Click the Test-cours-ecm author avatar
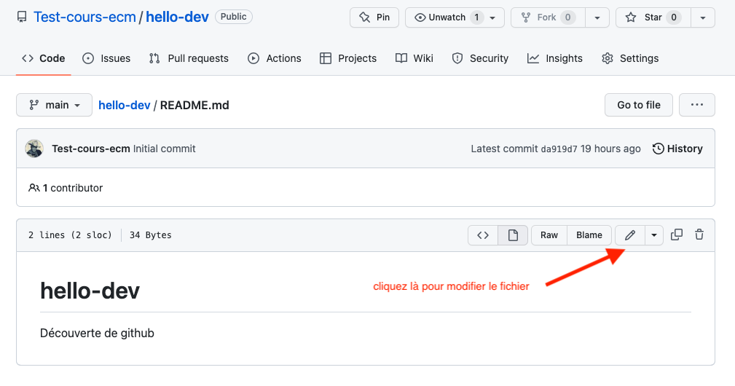 (x=34, y=149)
